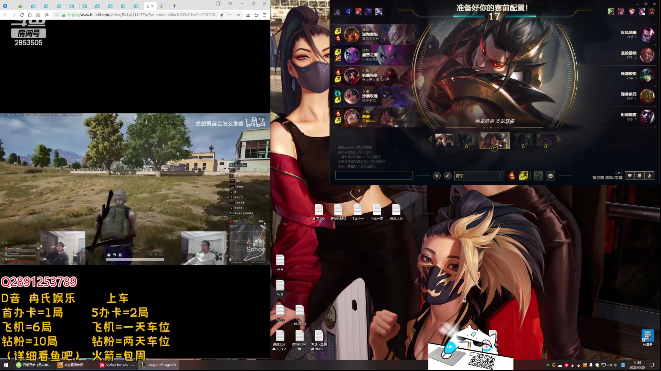Reload the bilibili page
661x371 pixels.
tap(22, 15)
